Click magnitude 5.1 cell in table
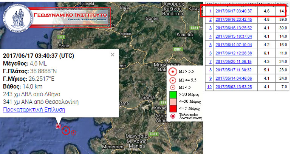Screen dimensions: 291x154 click(x=266, y=70)
